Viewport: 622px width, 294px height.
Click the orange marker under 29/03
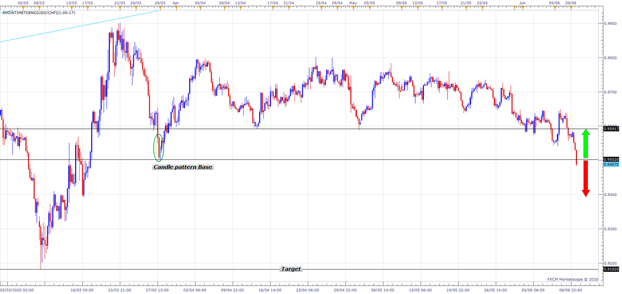pos(160,8)
